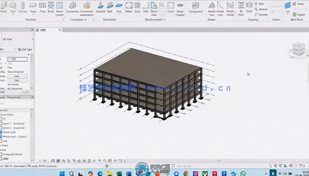Click the Model Text tool
Image resolution: width=309 pixels, height=176 pixels.
(x=212, y=8)
